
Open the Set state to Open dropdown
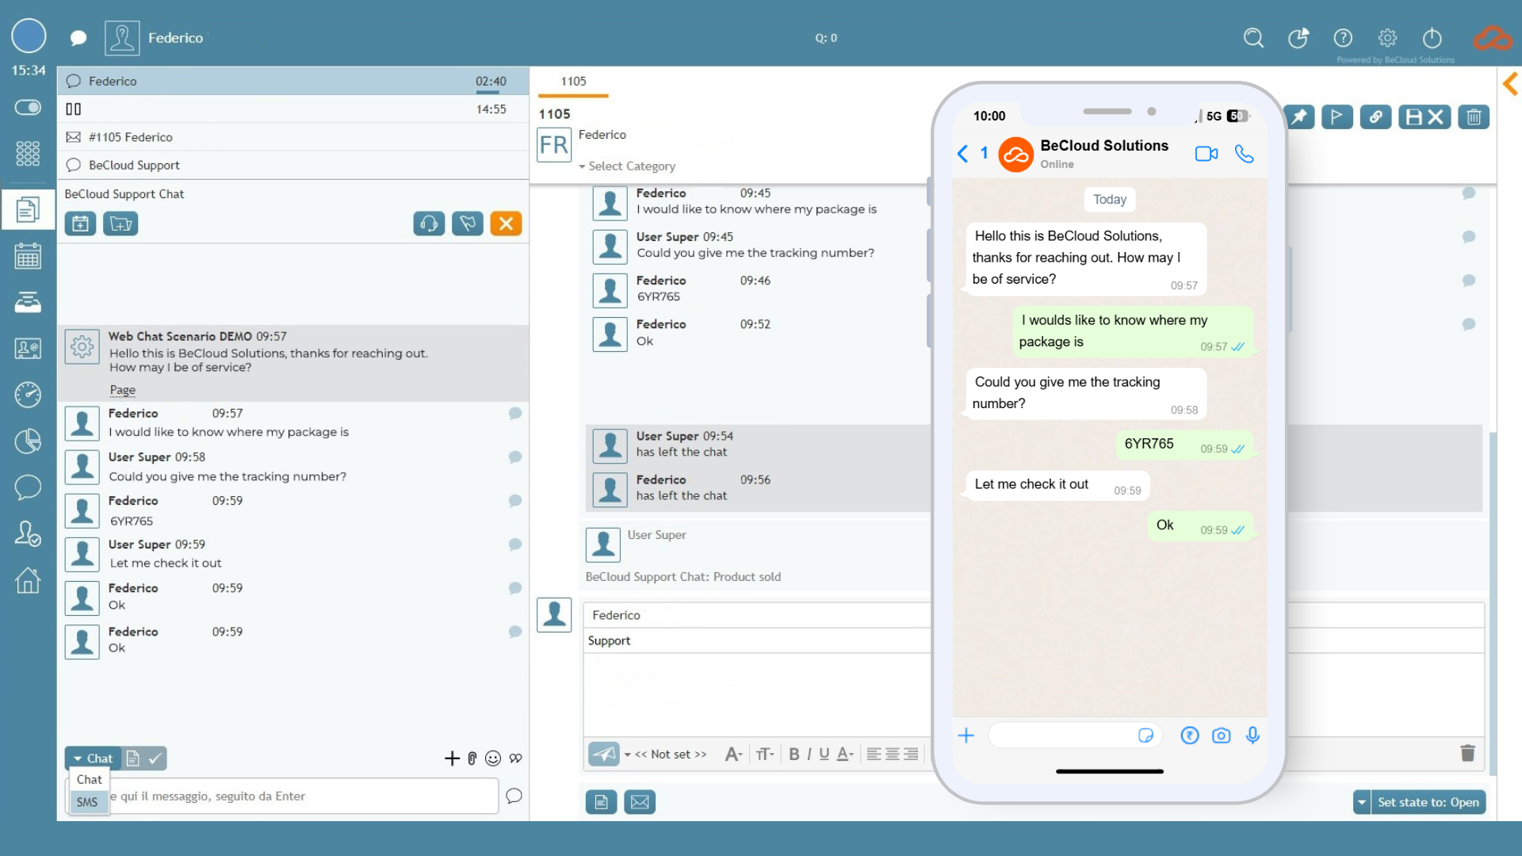(x=1361, y=802)
